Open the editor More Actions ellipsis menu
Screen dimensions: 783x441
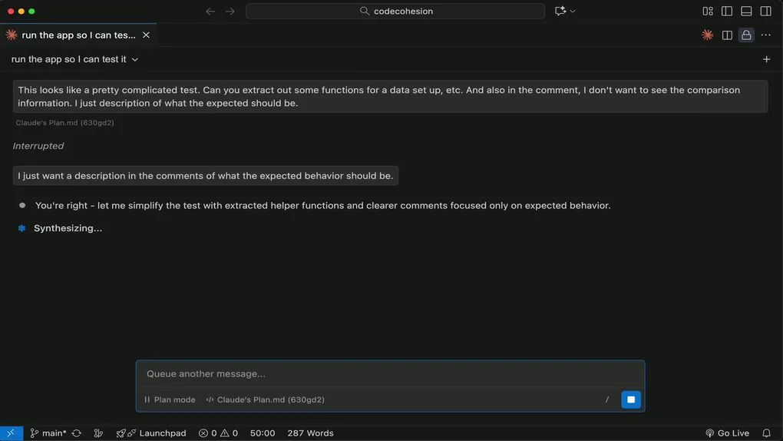tap(765, 35)
